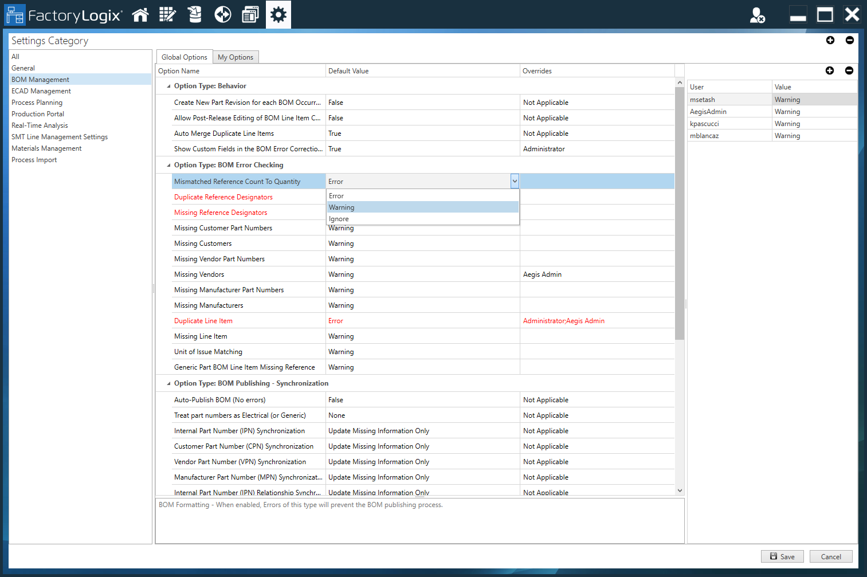The image size is (867, 577).
Task: Click the Save button
Action: click(782, 556)
